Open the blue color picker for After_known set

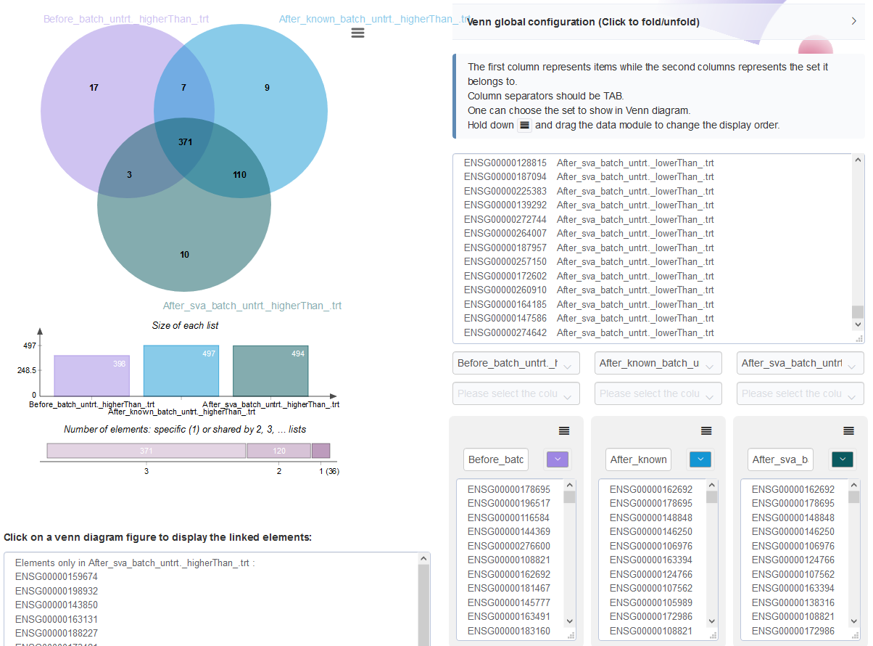coord(700,459)
